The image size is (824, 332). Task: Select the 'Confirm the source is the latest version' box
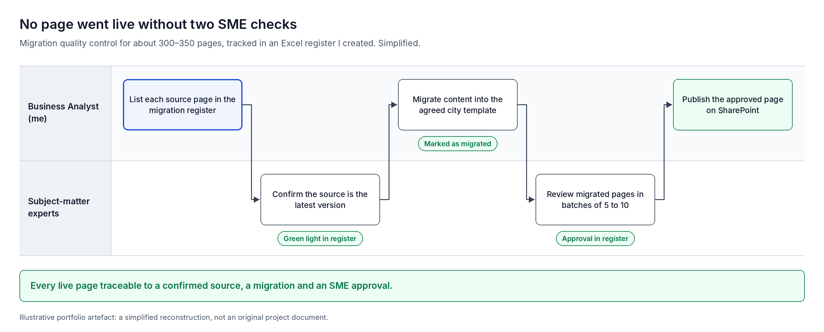tap(320, 200)
